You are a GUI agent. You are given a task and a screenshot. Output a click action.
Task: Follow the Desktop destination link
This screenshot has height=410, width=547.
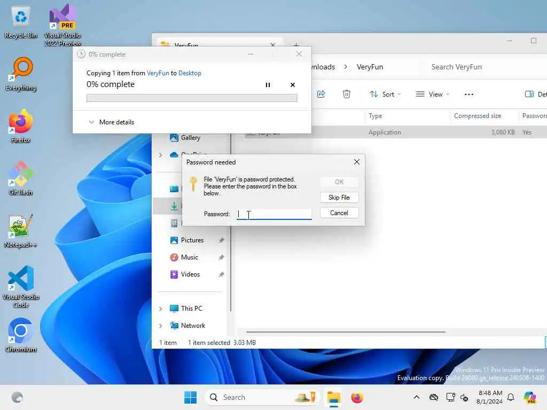pyautogui.click(x=190, y=73)
